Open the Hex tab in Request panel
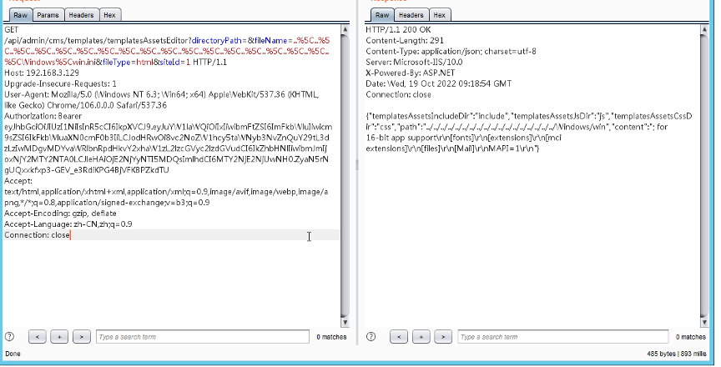721x367 pixels. point(109,15)
